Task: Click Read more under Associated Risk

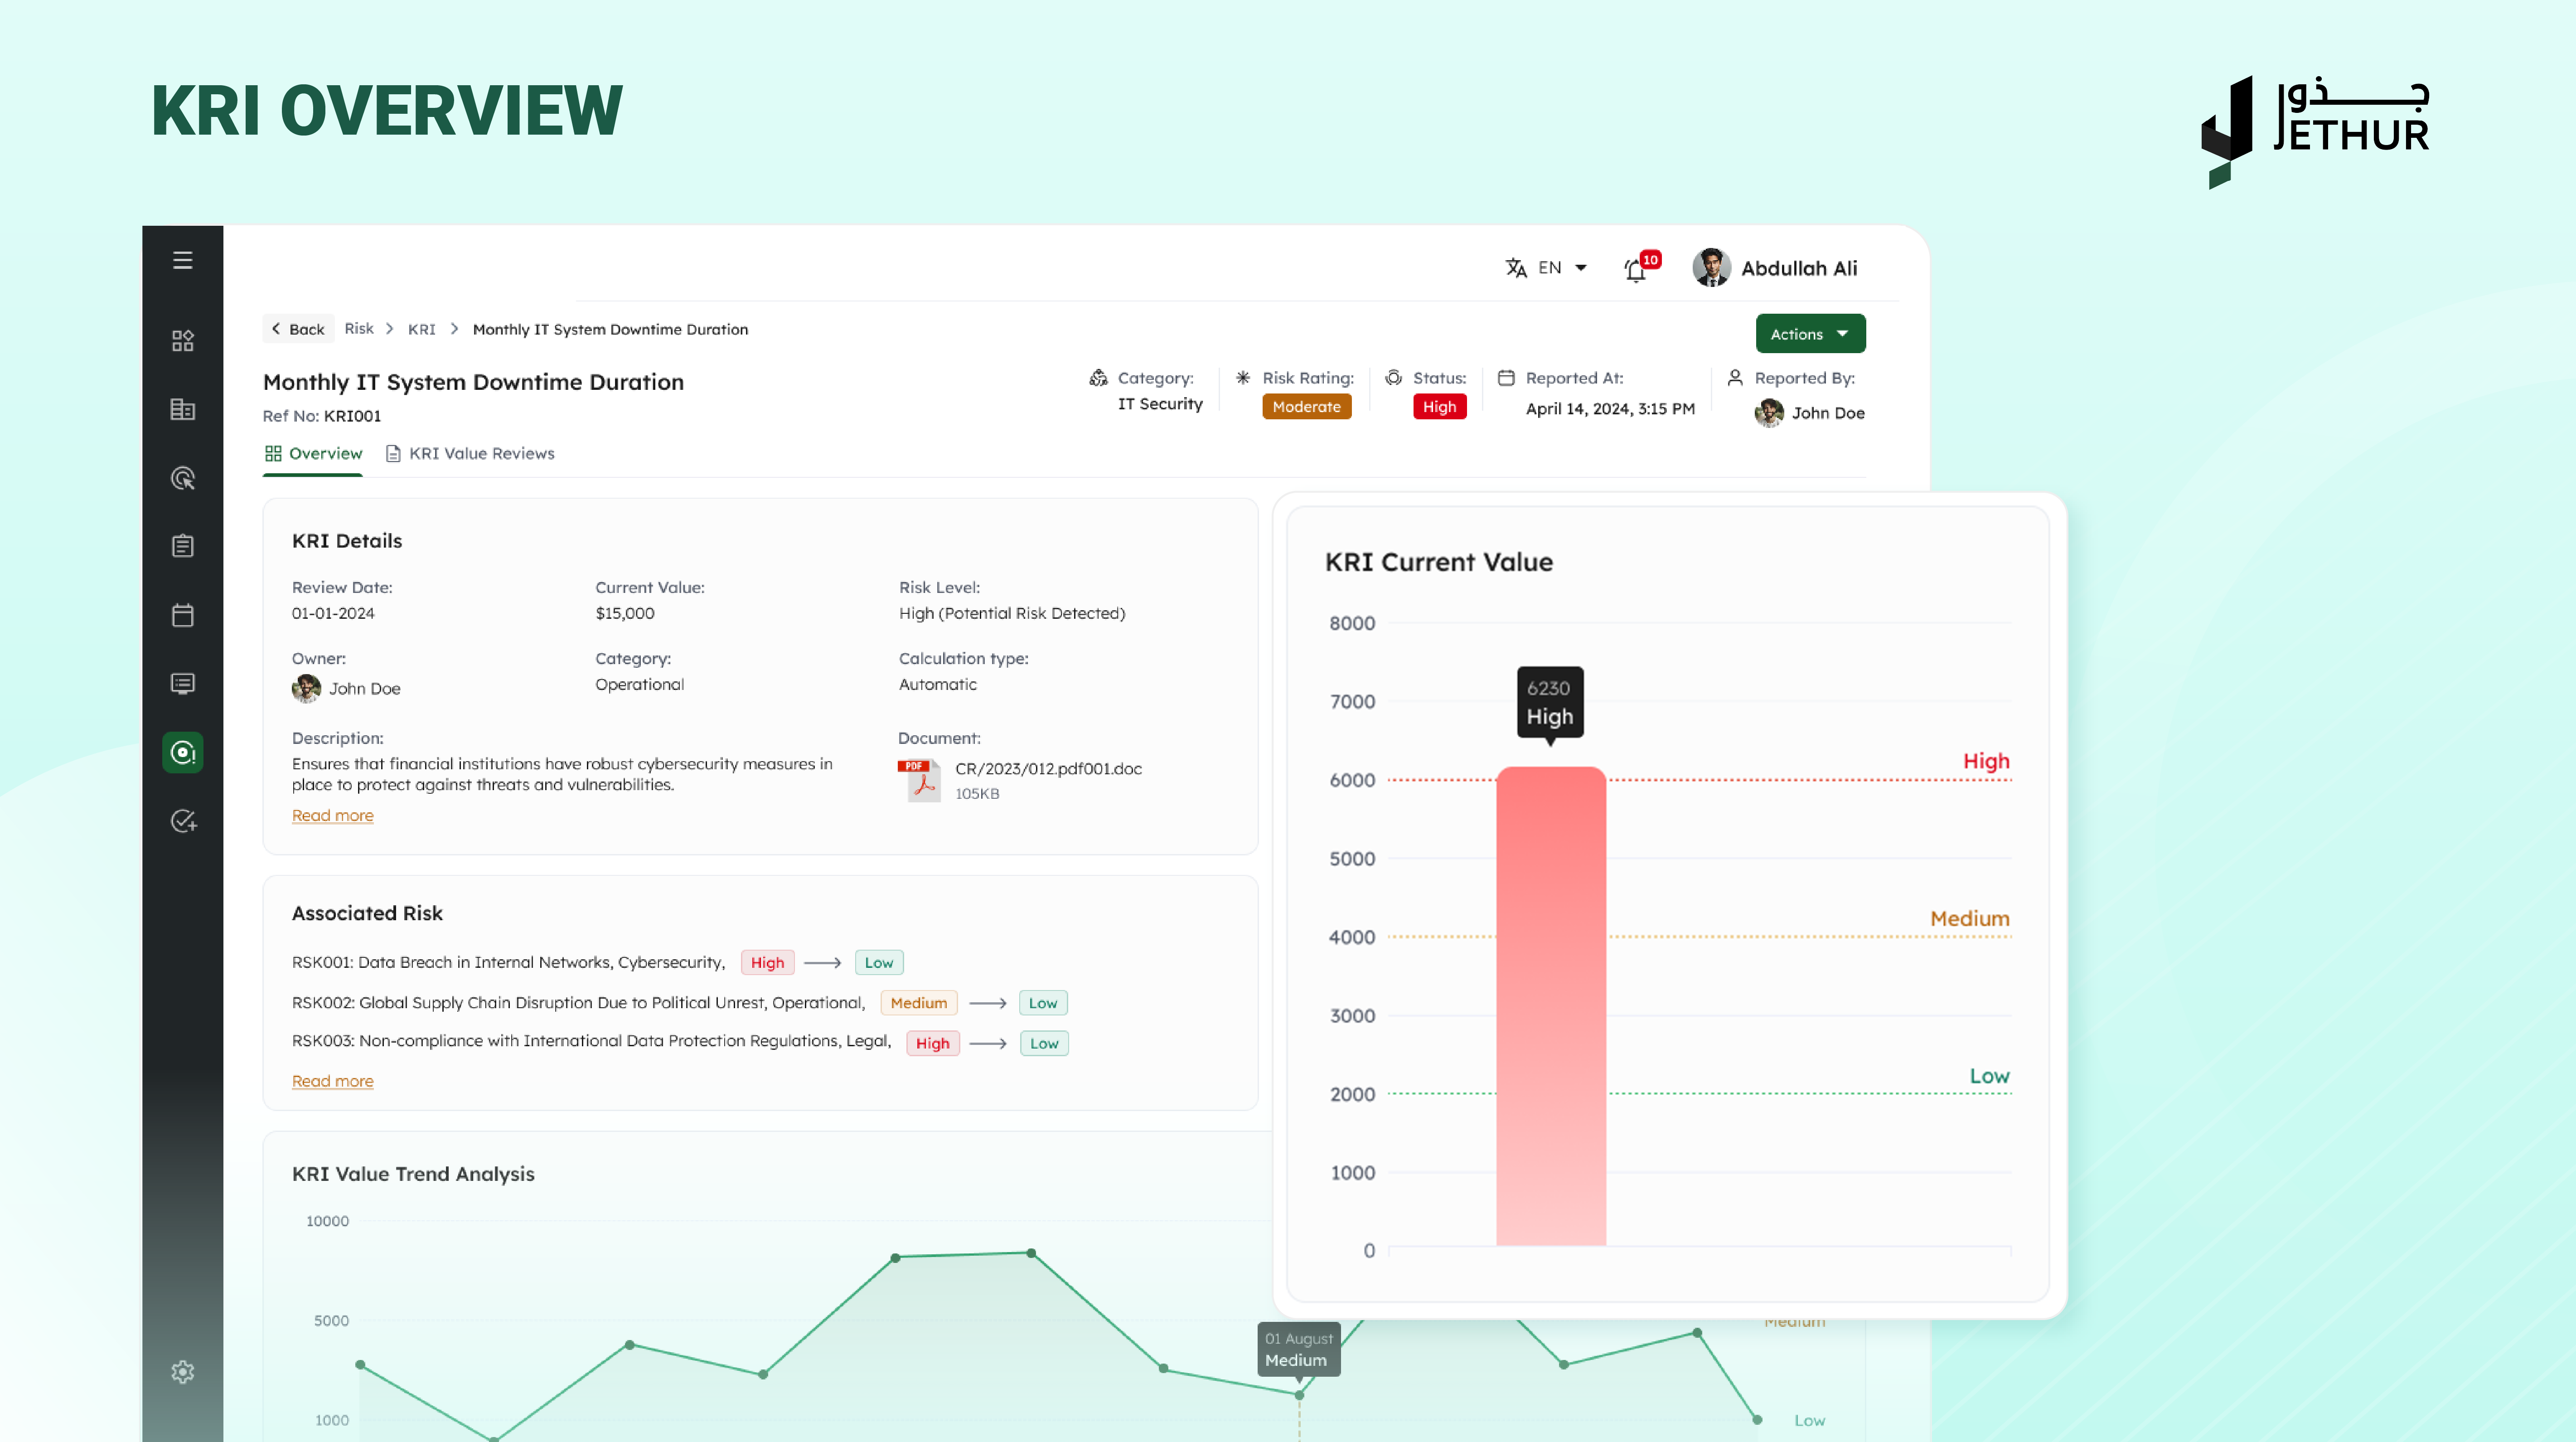Action: (332, 1081)
